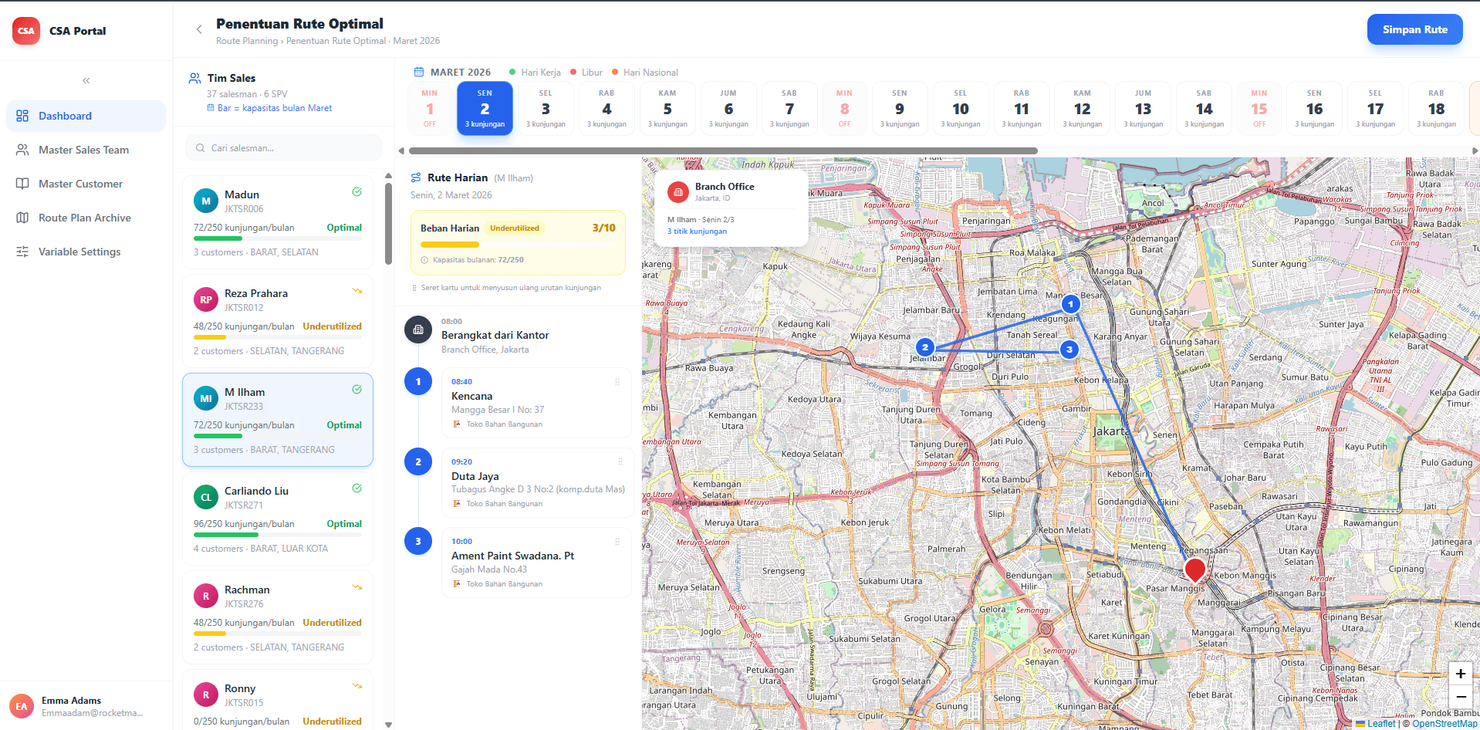Click the Rute Harian route icon
The width and height of the screenshot is (1480, 730).
click(x=416, y=177)
